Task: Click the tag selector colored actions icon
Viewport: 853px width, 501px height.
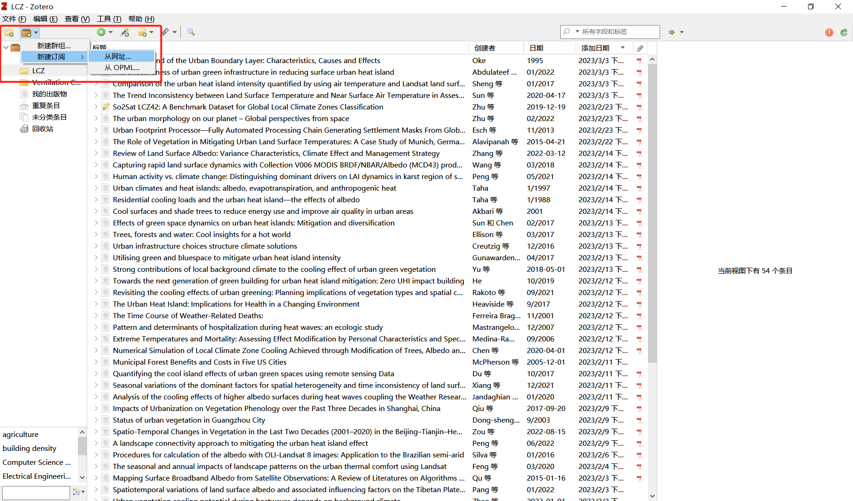Action: coord(77,492)
